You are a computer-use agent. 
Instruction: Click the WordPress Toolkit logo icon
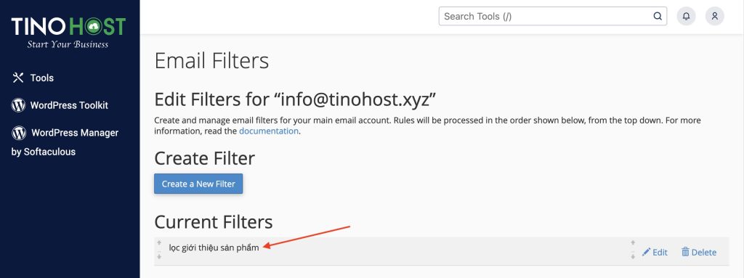tap(18, 105)
